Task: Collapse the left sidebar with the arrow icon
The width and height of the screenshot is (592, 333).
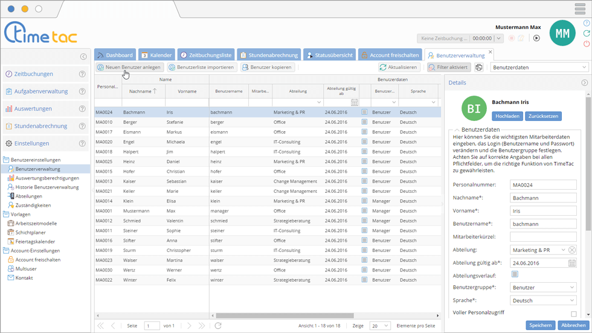Action: coord(83,57)
